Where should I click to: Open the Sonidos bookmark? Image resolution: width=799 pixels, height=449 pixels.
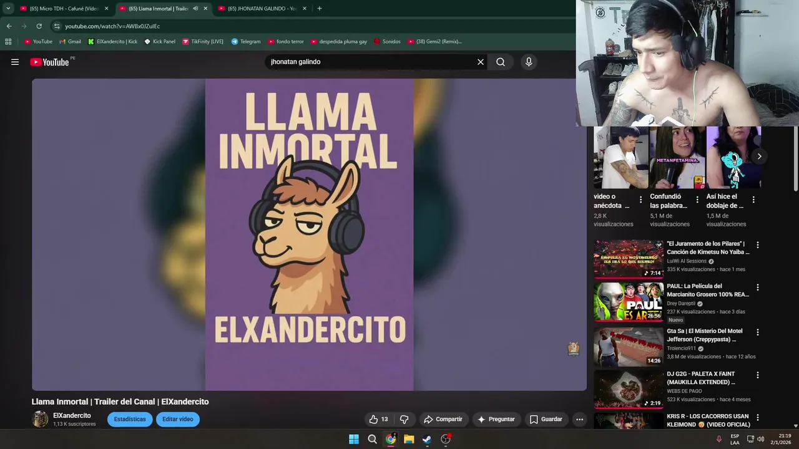tap(387, 41)
